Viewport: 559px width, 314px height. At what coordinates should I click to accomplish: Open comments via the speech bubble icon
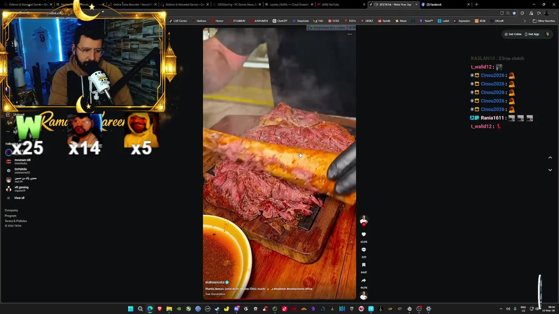tap(363, 250)
